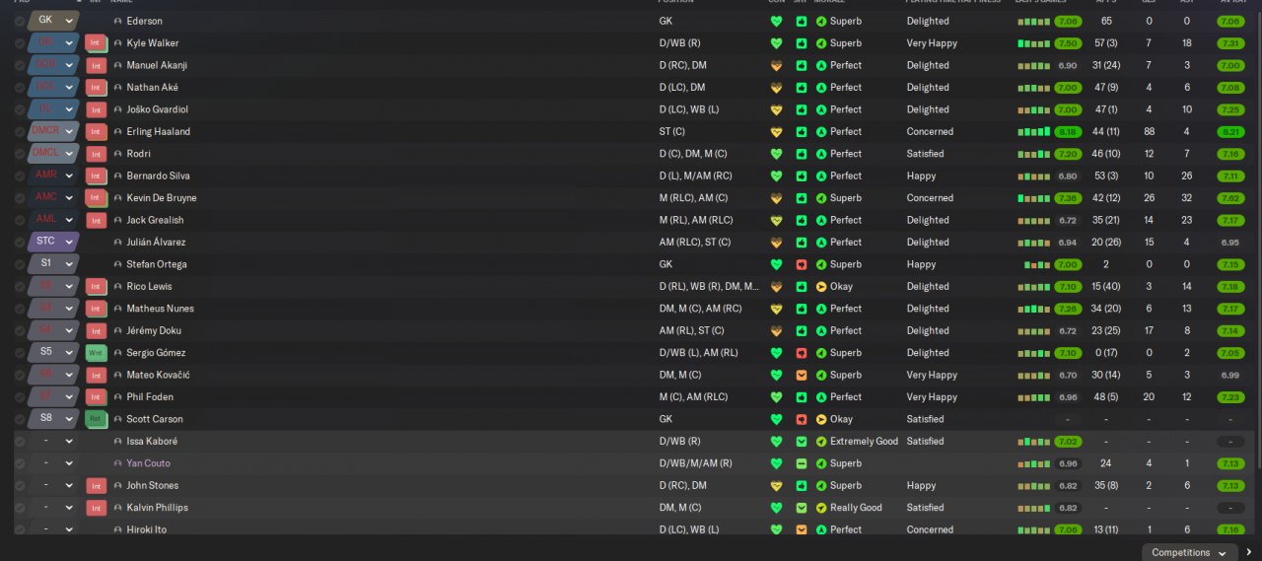The image size is (1262, 561).
Task: Click Mateo Kovačić's "Very Happy" cell
Action: tap(932, 375)
